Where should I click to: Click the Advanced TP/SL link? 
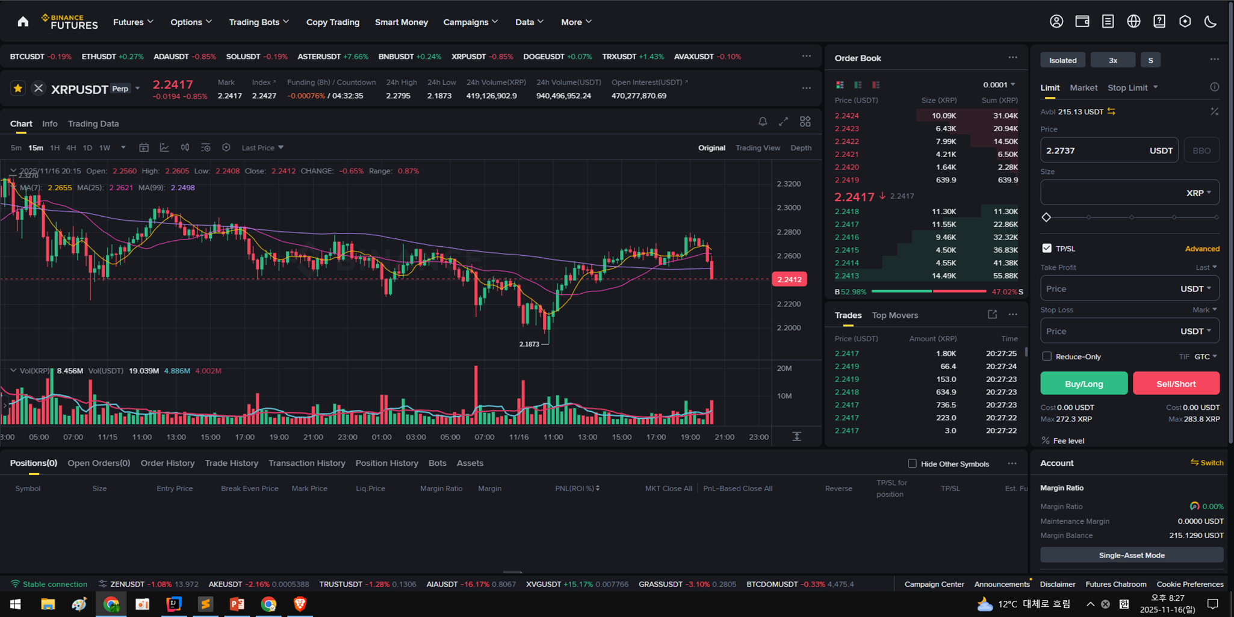pyautogui.click(x=1202, y=249)
